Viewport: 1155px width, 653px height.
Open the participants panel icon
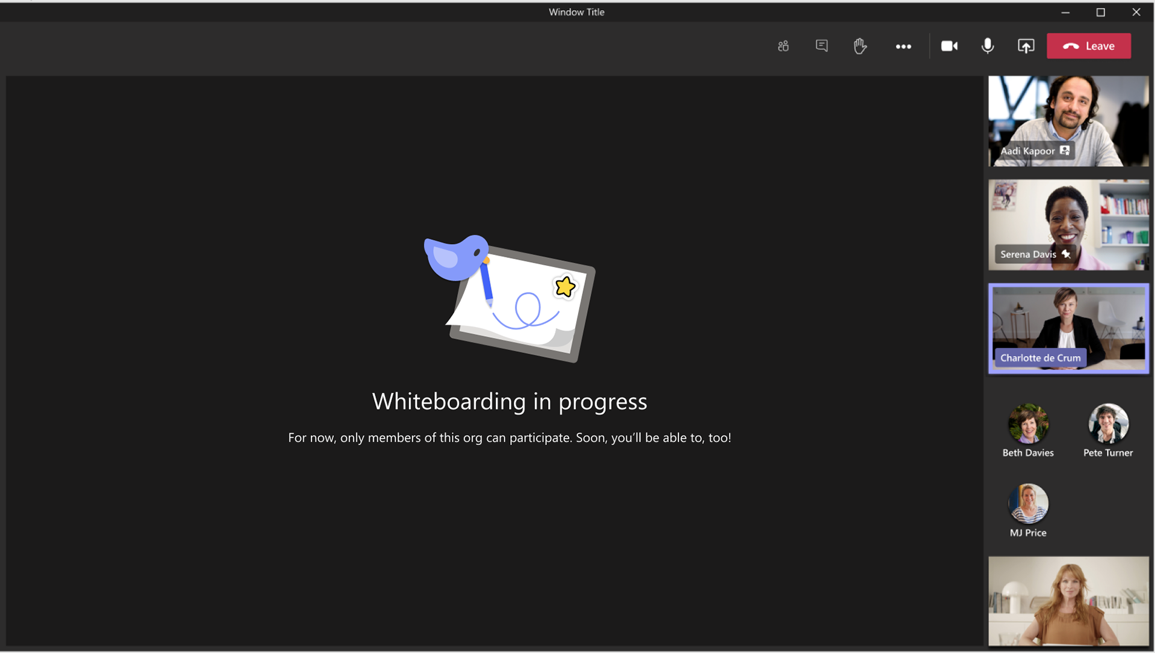click(783, 46)
